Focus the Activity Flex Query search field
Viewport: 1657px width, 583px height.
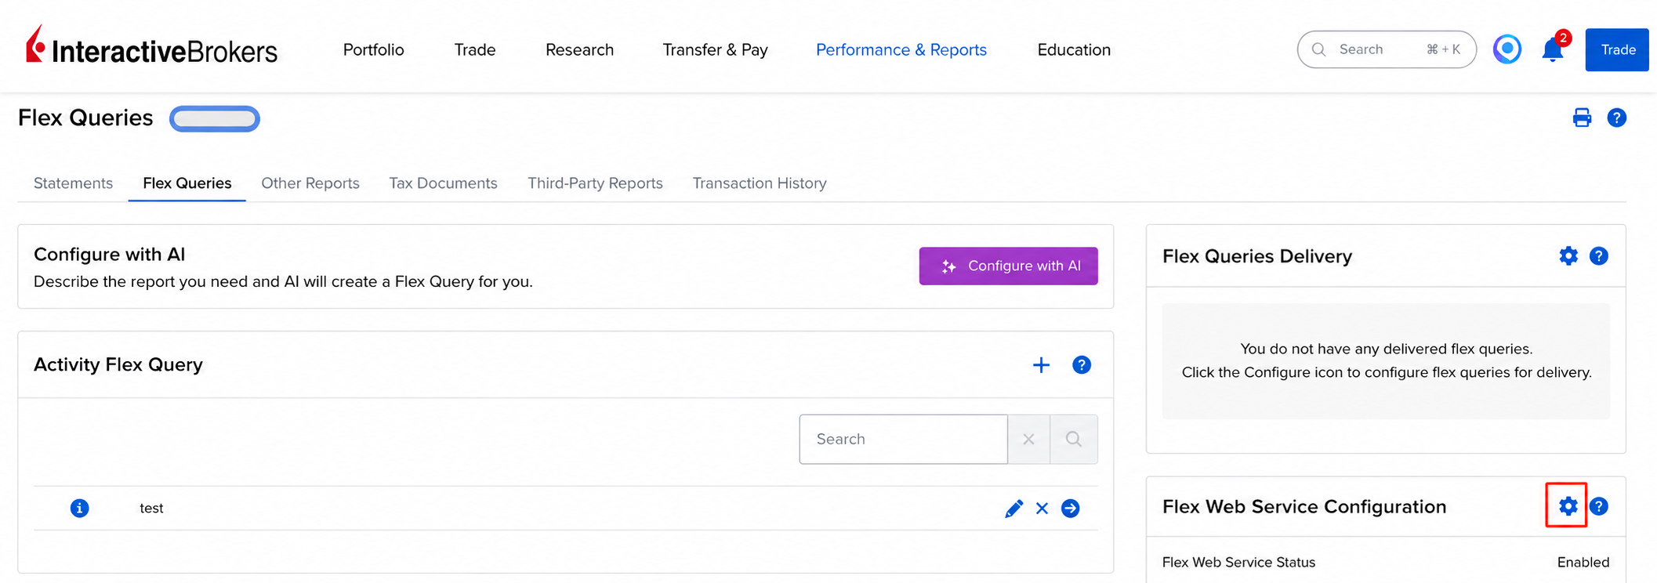(903, 440)
